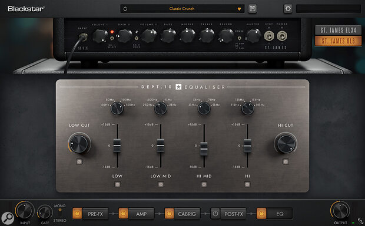Toggle the Cabrig power icon

169,214
